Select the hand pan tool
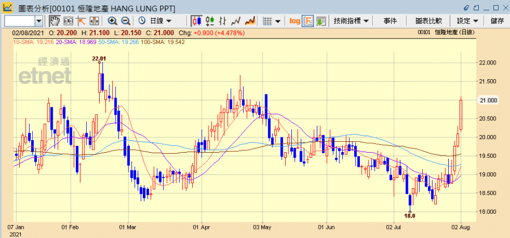This screenshot has width=510, height=238. (54, 21)
